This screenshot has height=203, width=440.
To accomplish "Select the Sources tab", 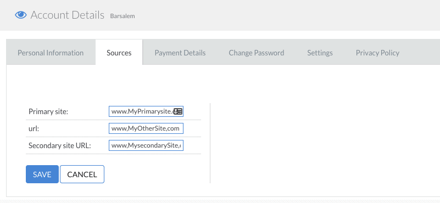I will pyautogui.click(x=119, y=53).
